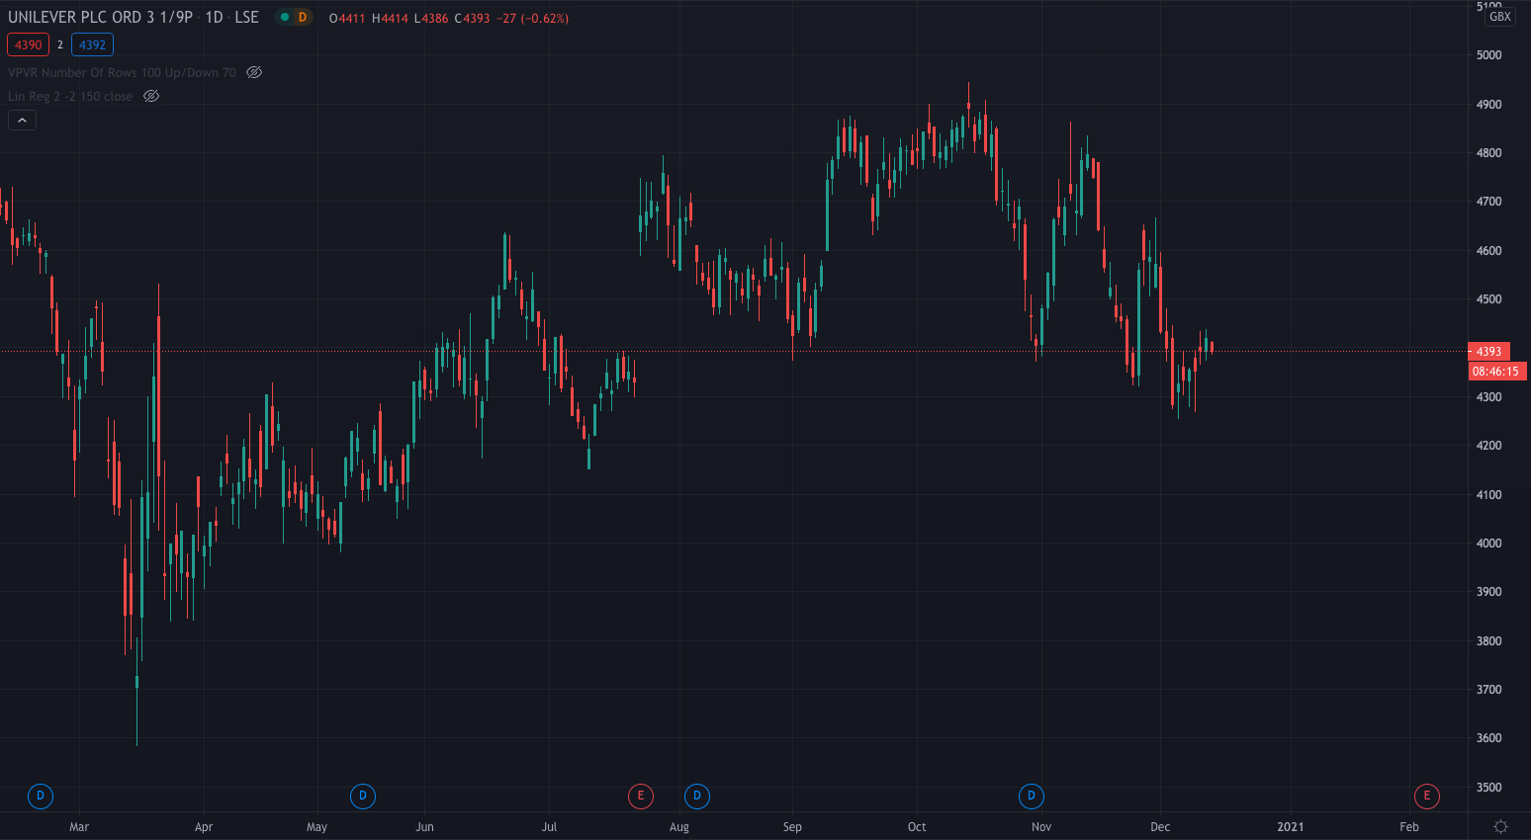Click the Jun label on time axis

[424, 827]
